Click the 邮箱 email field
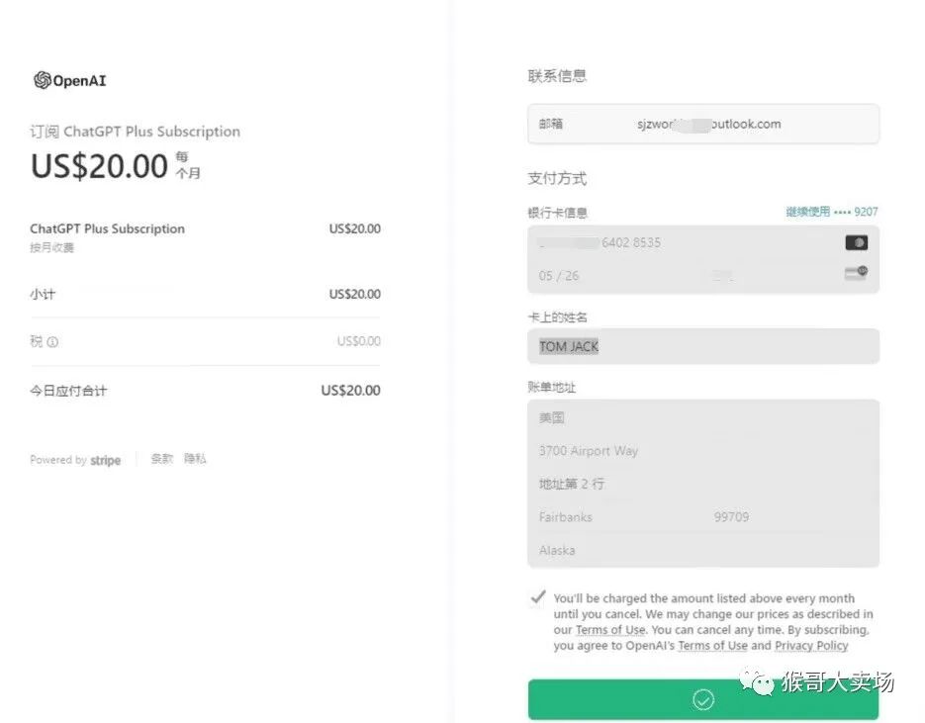925x723 pixels. (x=703, y=124)
